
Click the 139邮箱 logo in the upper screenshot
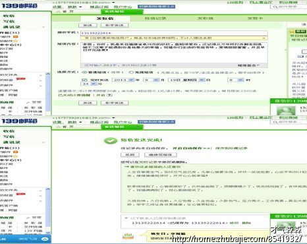[x=19, y=5]
